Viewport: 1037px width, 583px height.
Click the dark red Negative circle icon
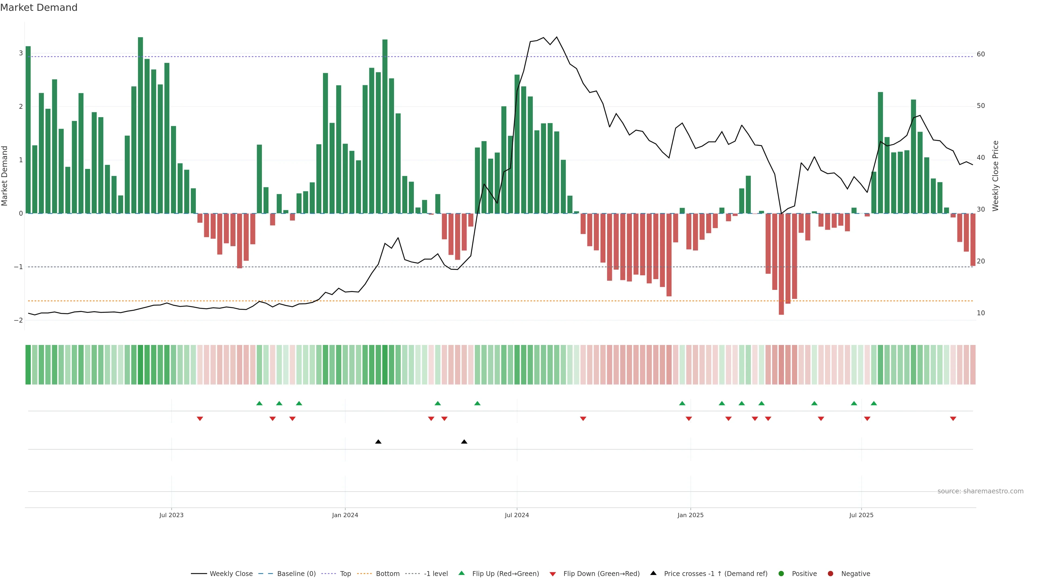click(830, 574)
